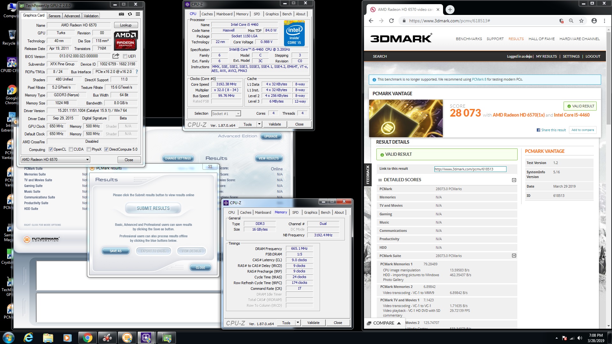
Task: Show hidden system tray icons arrow
Action: (557, 338)
